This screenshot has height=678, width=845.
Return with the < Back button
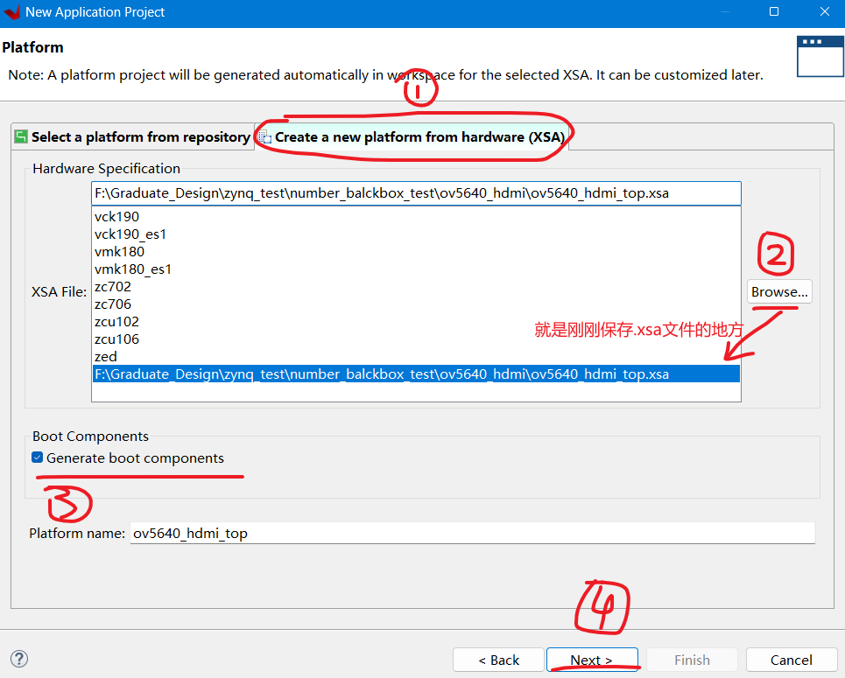(498, 660)
